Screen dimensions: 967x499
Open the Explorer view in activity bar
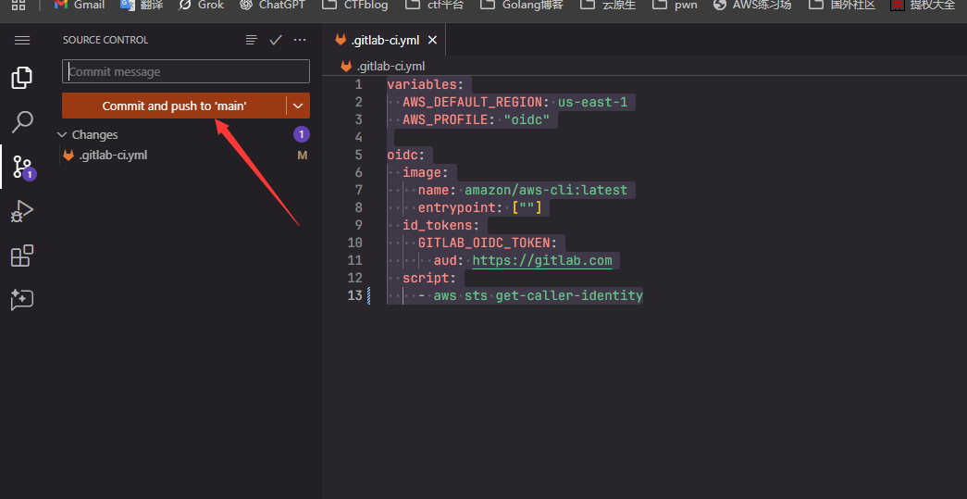22,78
